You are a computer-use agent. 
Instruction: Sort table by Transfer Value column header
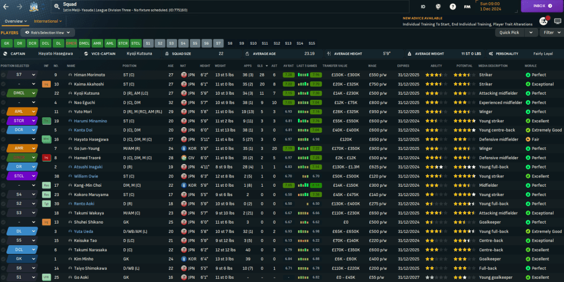[x=335, y=66]
